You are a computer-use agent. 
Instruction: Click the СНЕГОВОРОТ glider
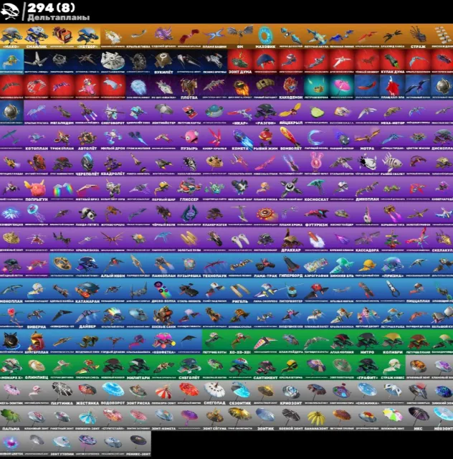coord(113,113)
